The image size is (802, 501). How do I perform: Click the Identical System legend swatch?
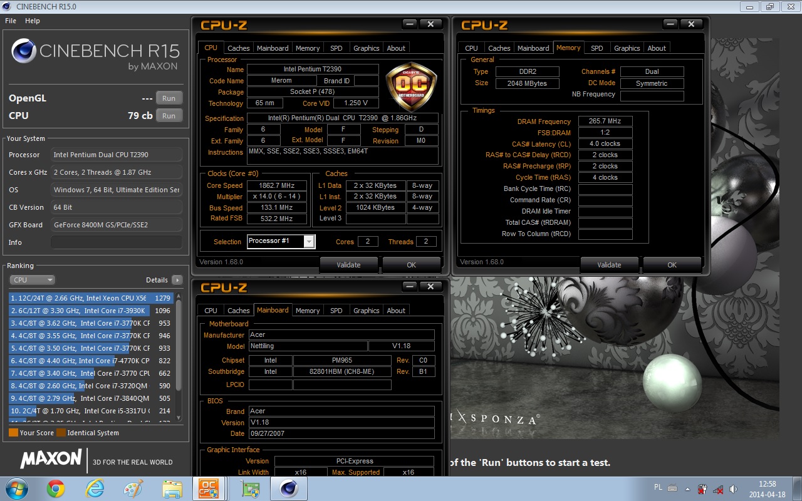(x=61, y=433)
